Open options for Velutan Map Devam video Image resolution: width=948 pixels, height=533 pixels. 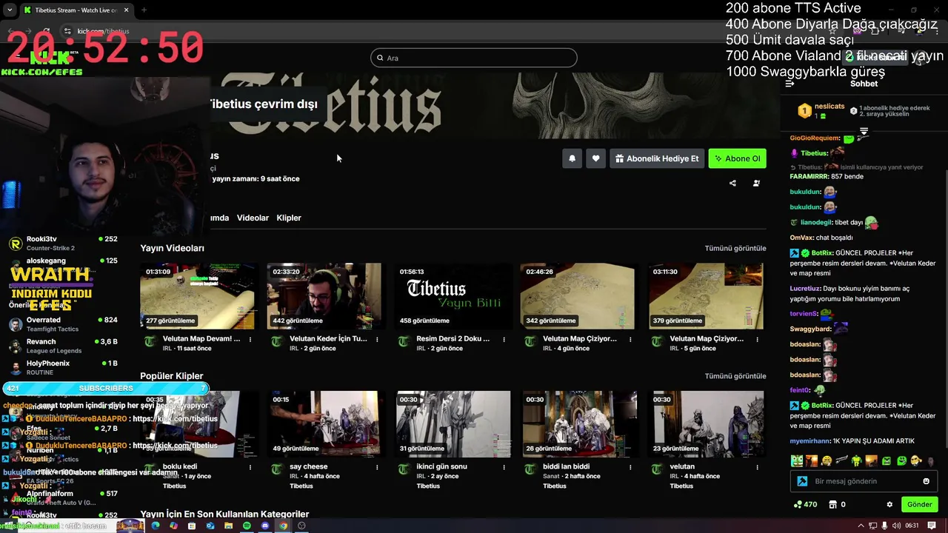click(250, 340)
